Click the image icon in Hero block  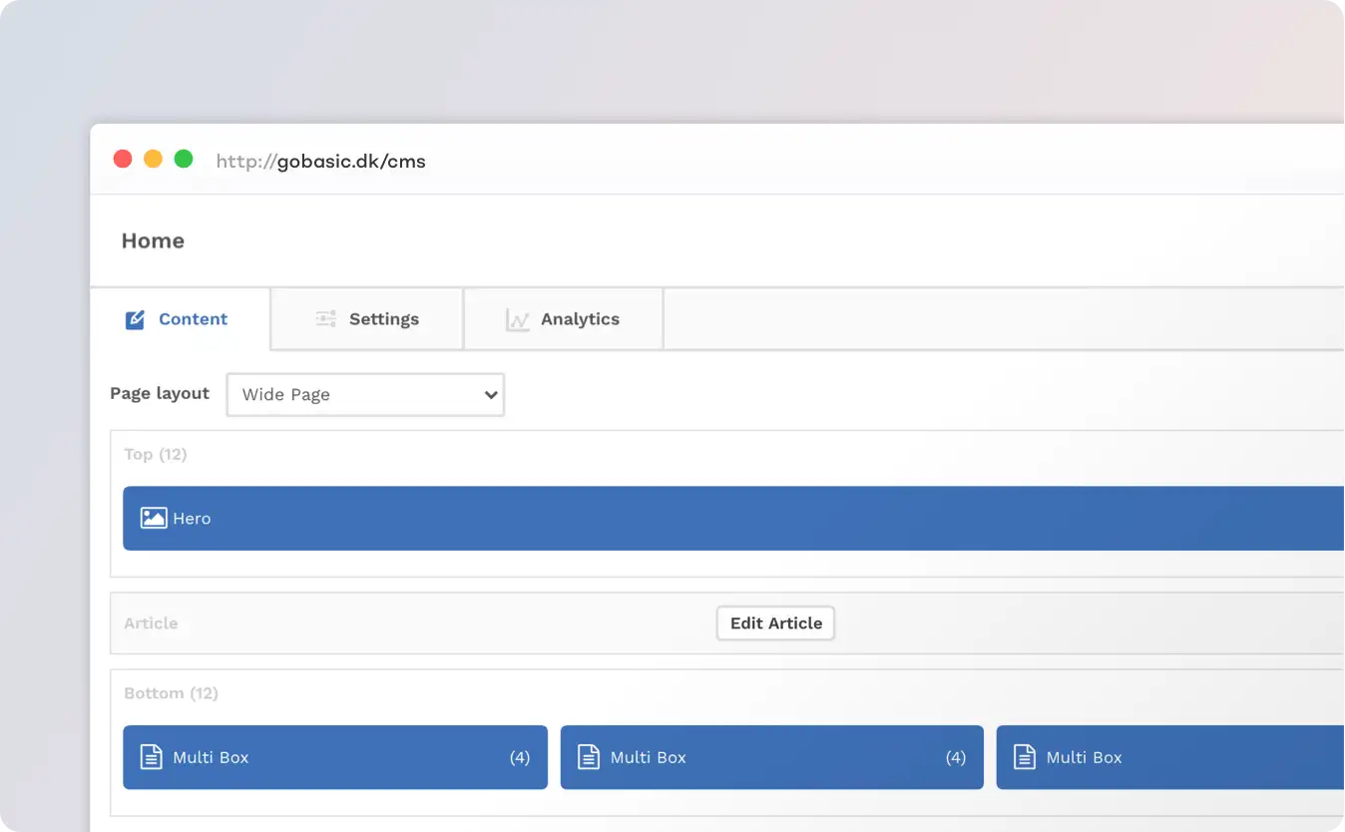pos(154,518)
